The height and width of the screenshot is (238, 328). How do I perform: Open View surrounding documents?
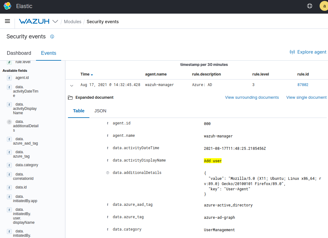point(252,97)
